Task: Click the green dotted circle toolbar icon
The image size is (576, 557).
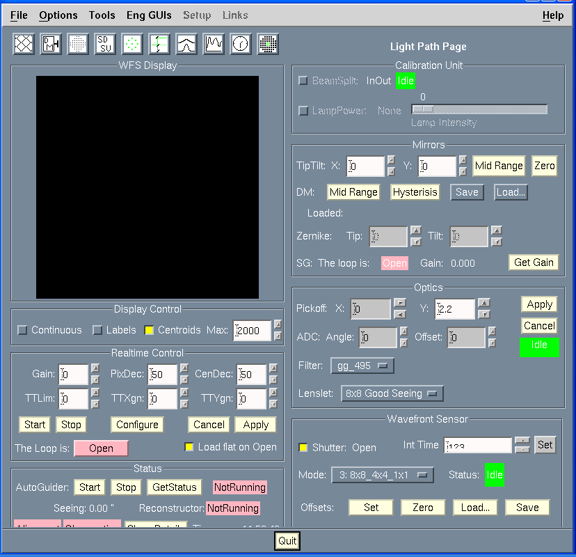Action: click(x=132, y=44)
